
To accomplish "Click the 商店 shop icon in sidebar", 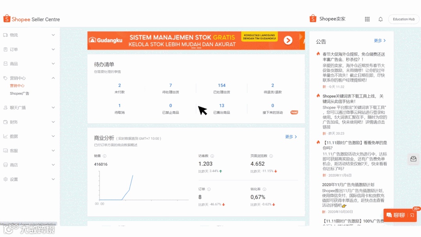I will point(5,165).
